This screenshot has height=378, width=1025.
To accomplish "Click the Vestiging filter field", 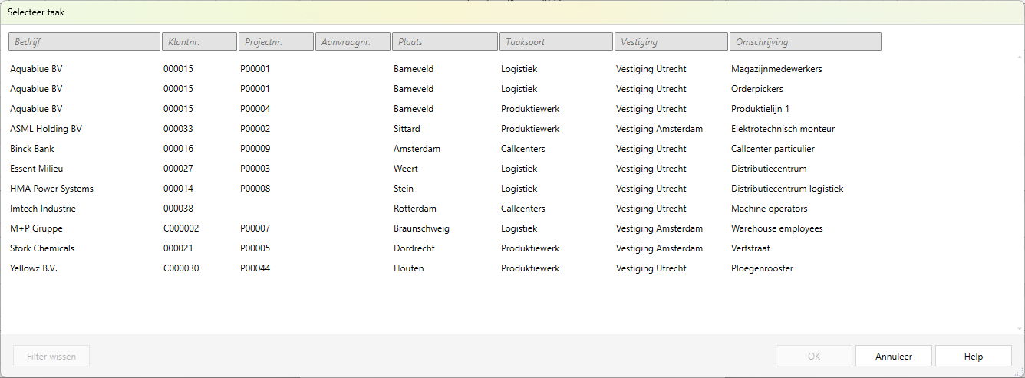I will tap(671, 42).
